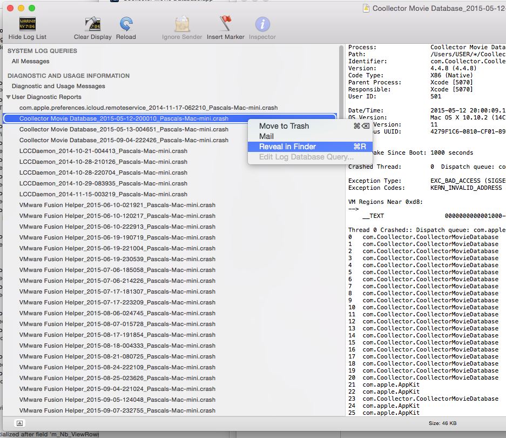Open Coollector Movie Database 2015-09-04-222426 crash

(x=124, y=140)
